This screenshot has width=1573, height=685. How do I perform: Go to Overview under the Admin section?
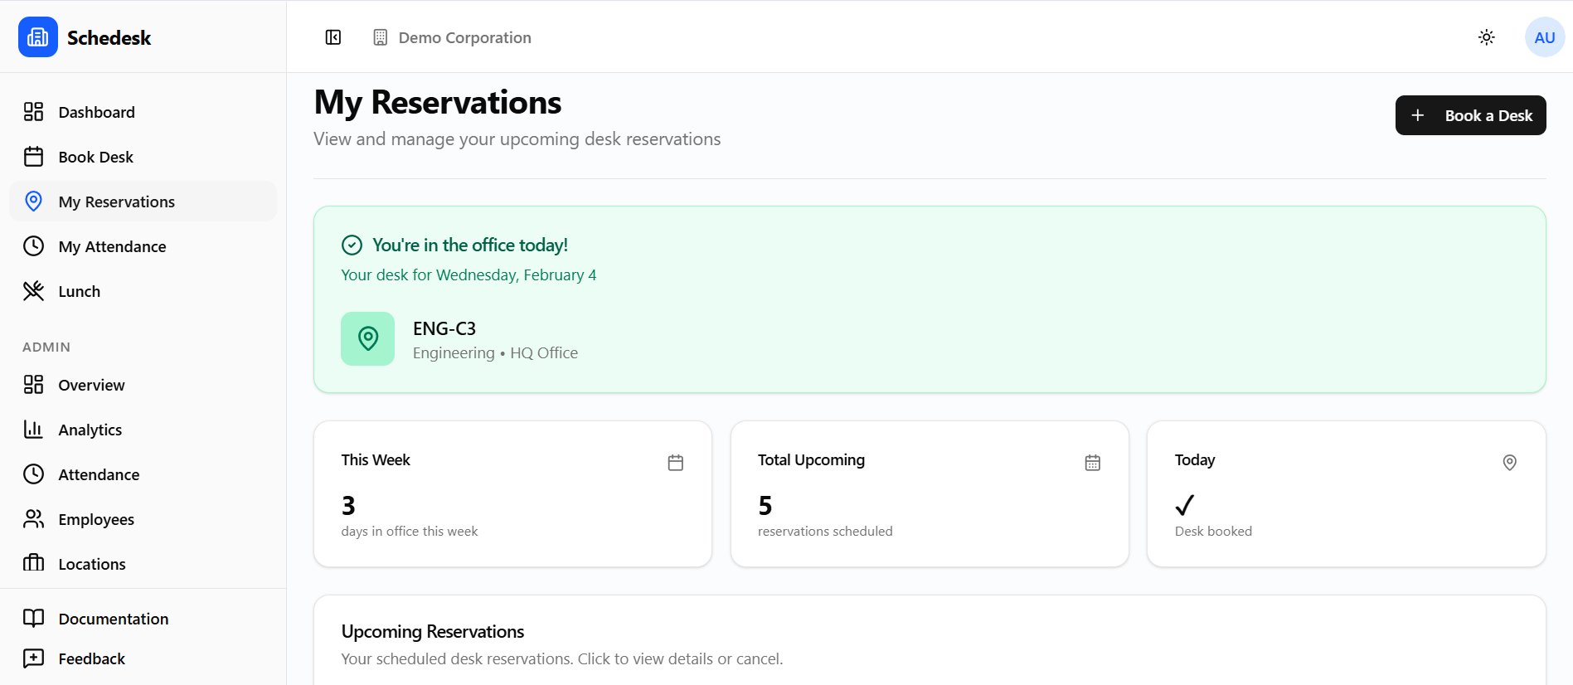(x=92, y=385)
